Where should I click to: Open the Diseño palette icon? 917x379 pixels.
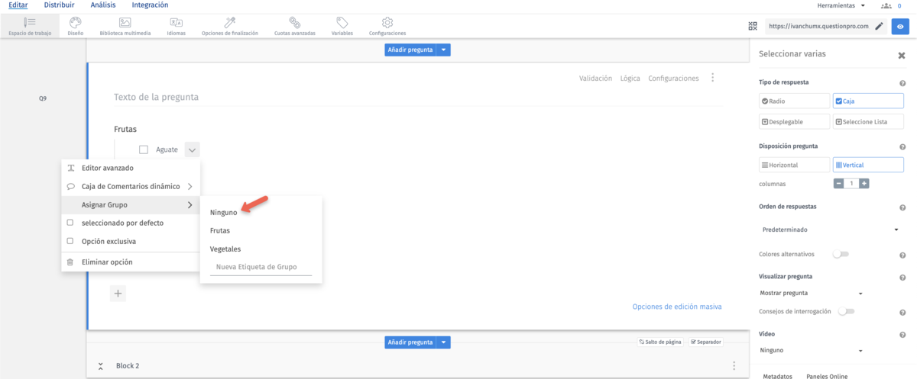pyautogui.click(x=75, y=22)
